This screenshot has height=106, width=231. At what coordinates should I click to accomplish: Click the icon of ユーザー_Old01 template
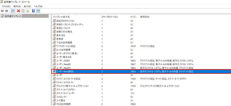54,60
